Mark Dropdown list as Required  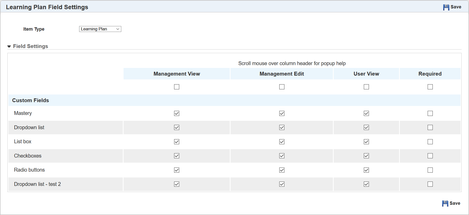pos(430,127)
